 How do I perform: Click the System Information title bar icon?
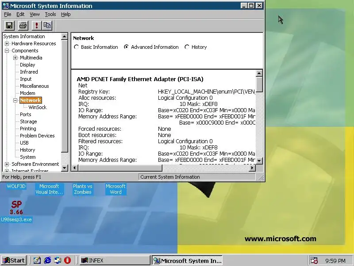pyautogui.click(x=6, y=6)
